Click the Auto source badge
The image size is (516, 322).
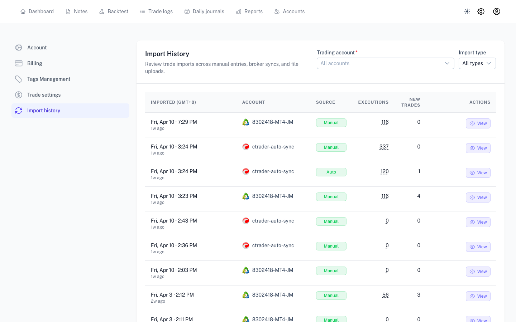[x=331, y=172]
